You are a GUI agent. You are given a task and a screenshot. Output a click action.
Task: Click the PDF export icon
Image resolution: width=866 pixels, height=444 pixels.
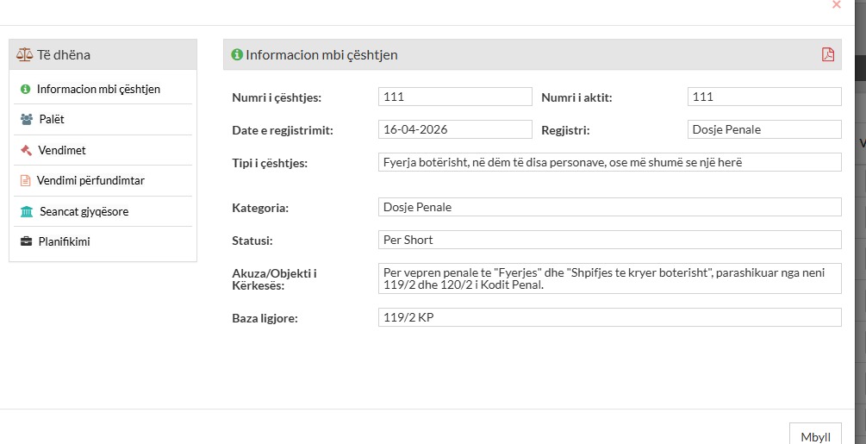828,54
